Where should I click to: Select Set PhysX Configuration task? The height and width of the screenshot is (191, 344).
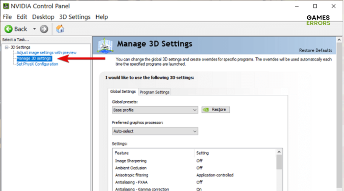coord(37,64)
